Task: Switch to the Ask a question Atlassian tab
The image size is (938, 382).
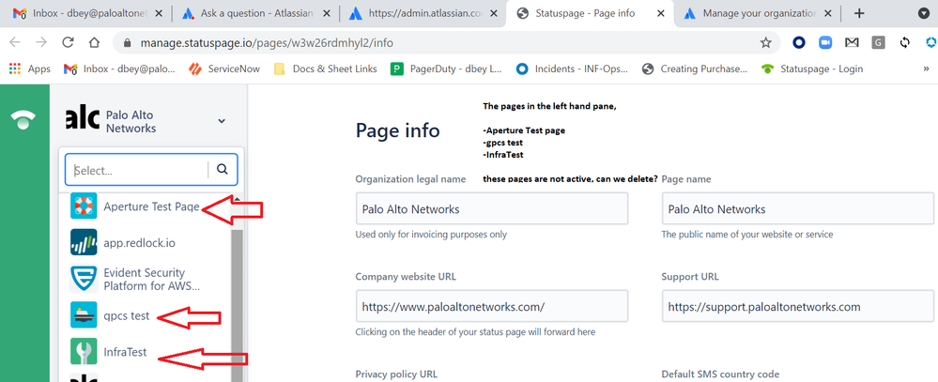Action: pos(255,13)
